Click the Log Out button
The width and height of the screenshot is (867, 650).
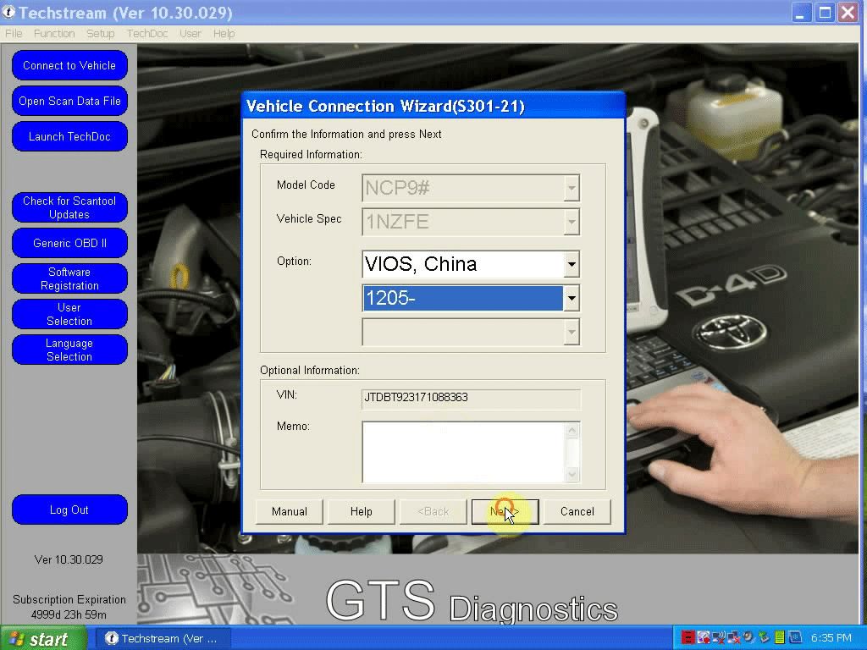69,510
